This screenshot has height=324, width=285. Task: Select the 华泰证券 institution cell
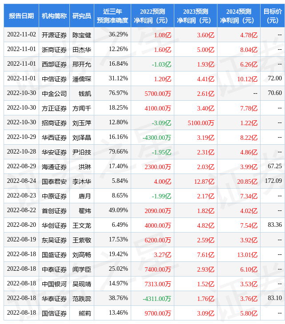54,299
